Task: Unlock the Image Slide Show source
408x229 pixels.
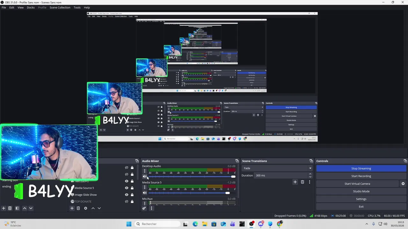Action: tap(132, 195)
